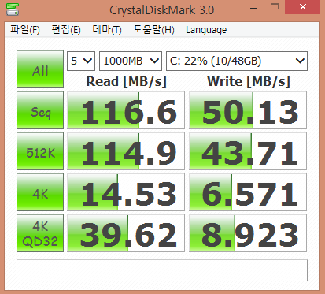Select the Seq write result 50.13

tap(248, 110)
